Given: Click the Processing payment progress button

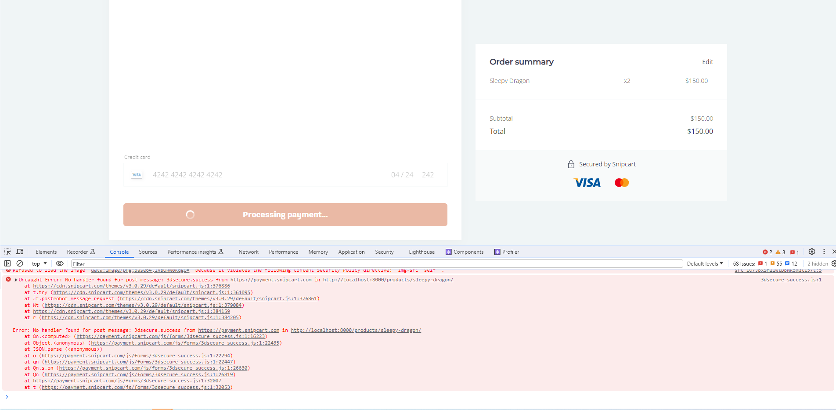Looking at the screenshot, I should pos(285,215).
